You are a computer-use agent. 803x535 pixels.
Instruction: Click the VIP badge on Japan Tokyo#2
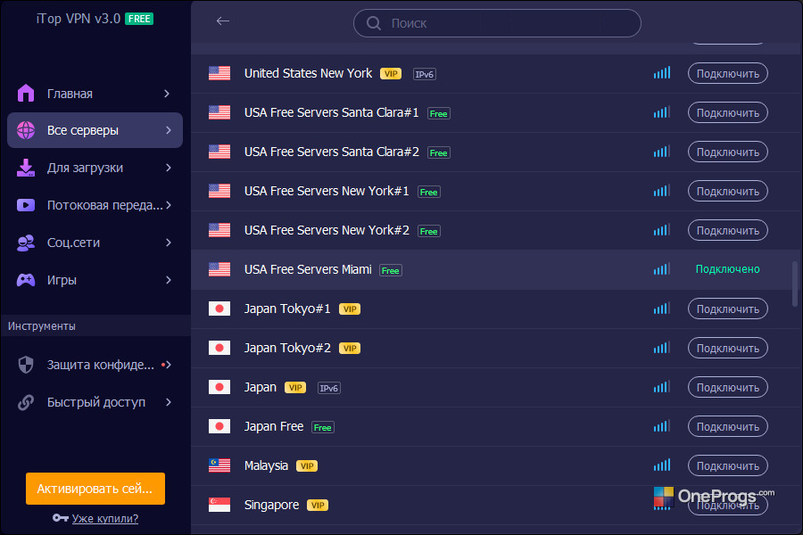pos(350,348)
